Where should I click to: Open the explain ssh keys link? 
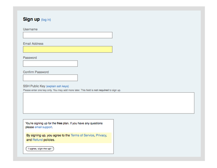click(57, 86)
